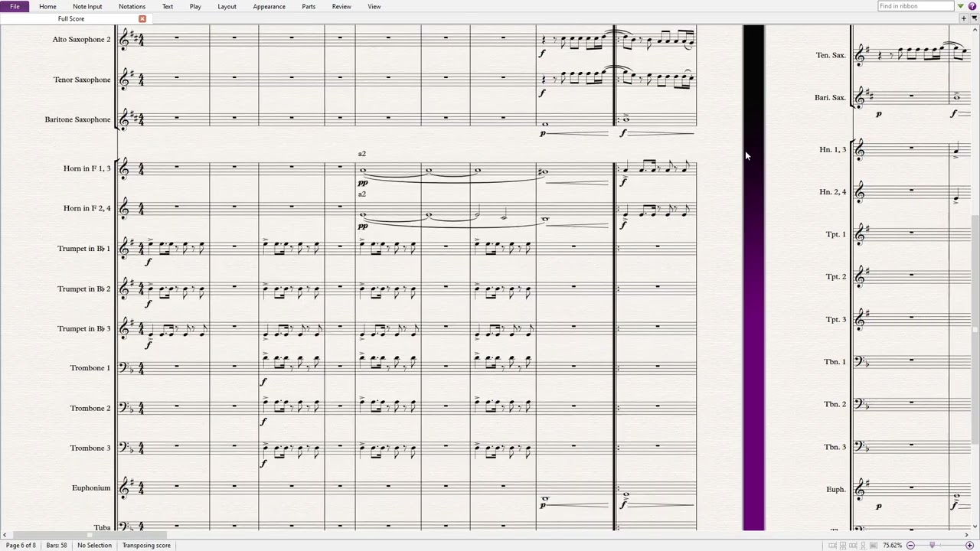The width and height of the screenshot is (980, 551).
Task: Switch to the Home ribbon tab
Action: click(47, 6)
